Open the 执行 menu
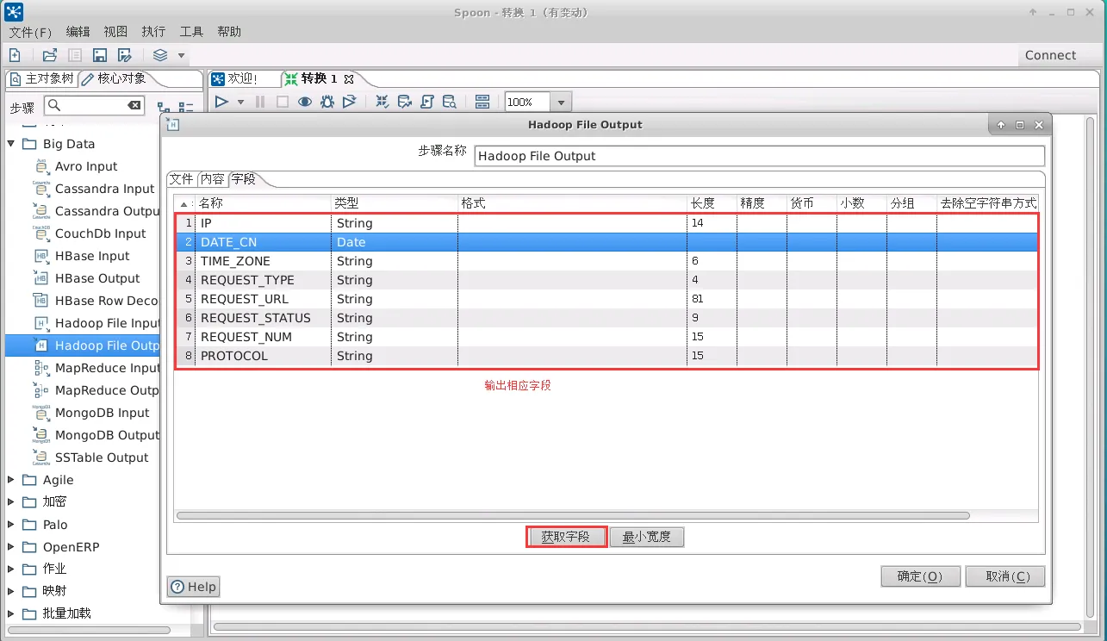The image size is (1107, 641). [153, 32]
